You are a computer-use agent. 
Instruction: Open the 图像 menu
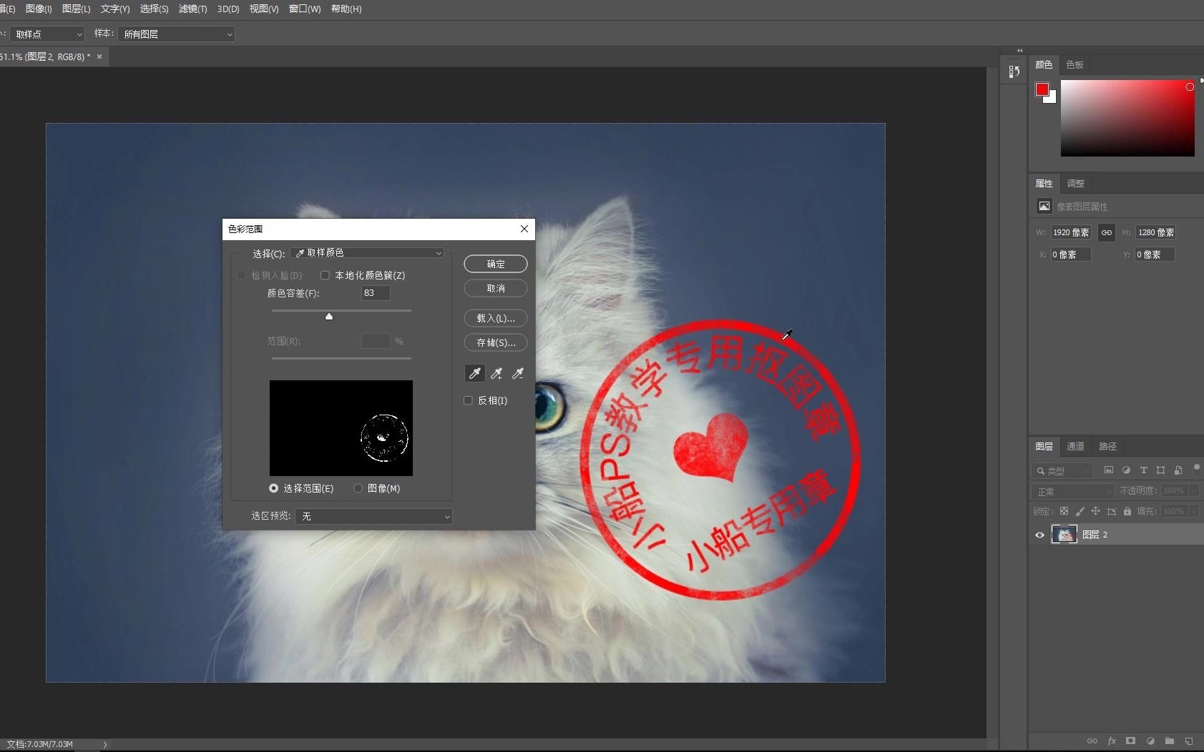pyautogui.click(x=39, y=9)
